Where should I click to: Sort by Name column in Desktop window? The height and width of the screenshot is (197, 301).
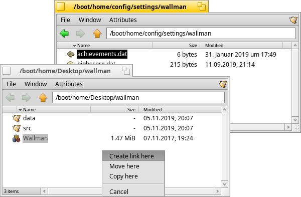point(54,110)
